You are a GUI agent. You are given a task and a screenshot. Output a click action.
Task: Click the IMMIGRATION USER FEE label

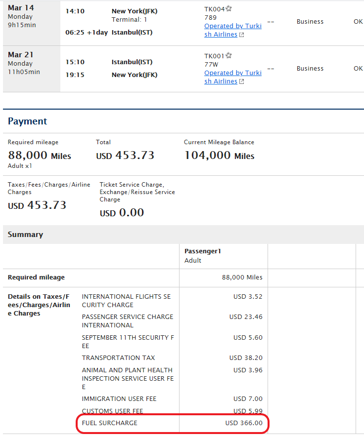pyautogui.click(x=119, y=399)
